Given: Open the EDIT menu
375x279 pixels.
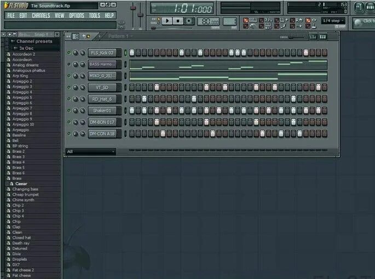Looking at the screenshot, I should 23,15.
